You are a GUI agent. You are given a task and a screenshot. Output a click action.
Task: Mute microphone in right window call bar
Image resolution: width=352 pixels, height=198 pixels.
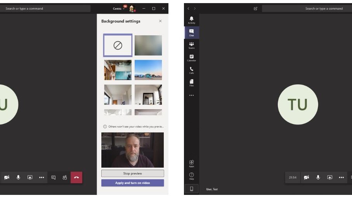click(x=318, y=177)
